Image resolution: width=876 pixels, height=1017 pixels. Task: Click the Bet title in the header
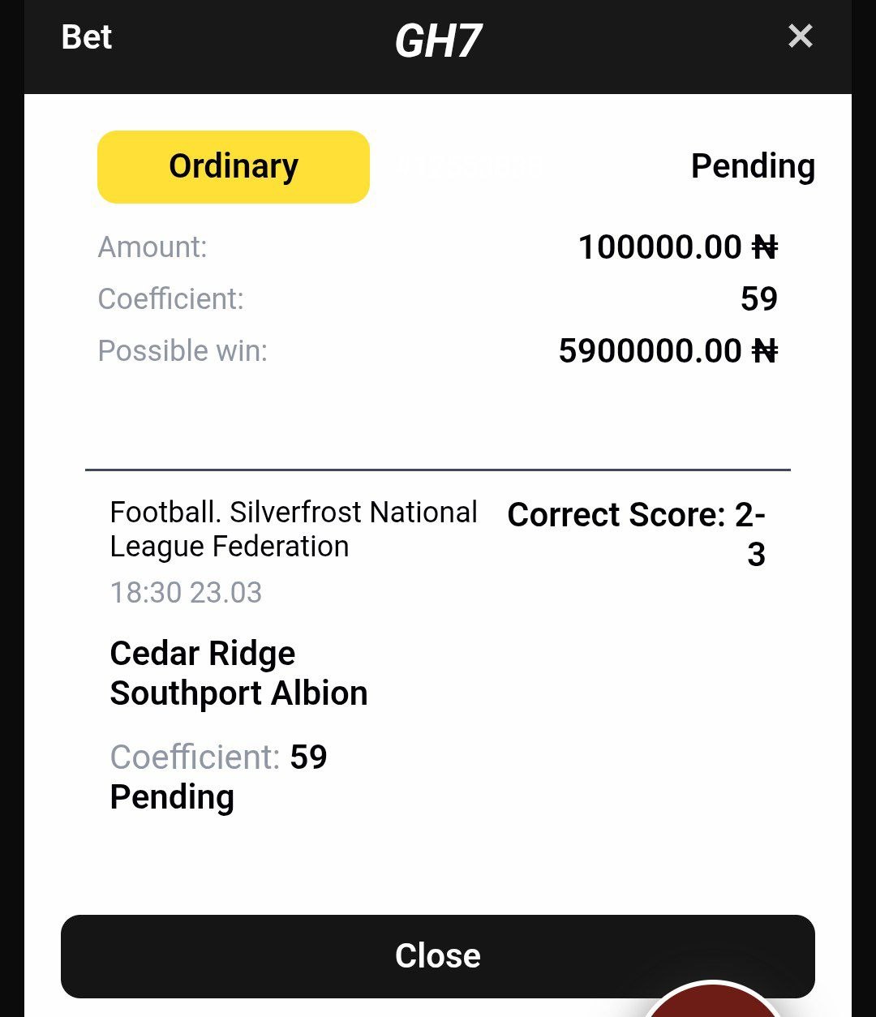87,37
